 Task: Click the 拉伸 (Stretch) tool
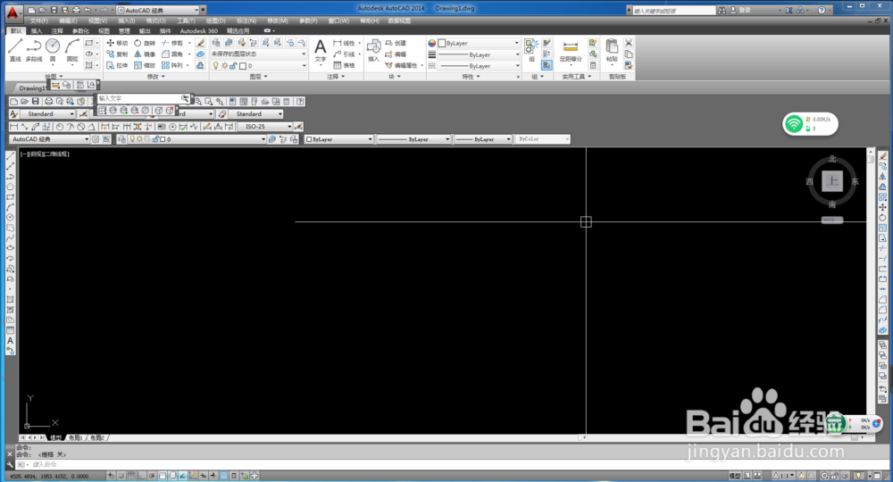117,65
